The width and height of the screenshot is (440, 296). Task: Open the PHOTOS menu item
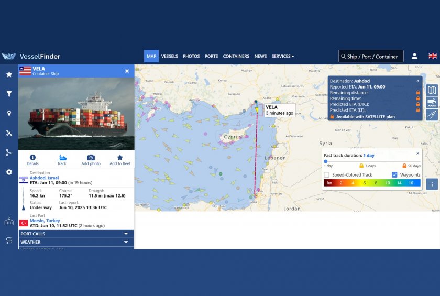pos(191,56)
